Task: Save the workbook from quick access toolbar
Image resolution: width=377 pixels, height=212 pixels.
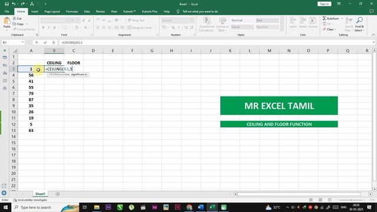Action: (6, 4)
